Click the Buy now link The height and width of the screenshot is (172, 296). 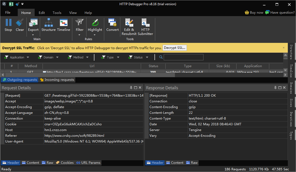point(256,13)
